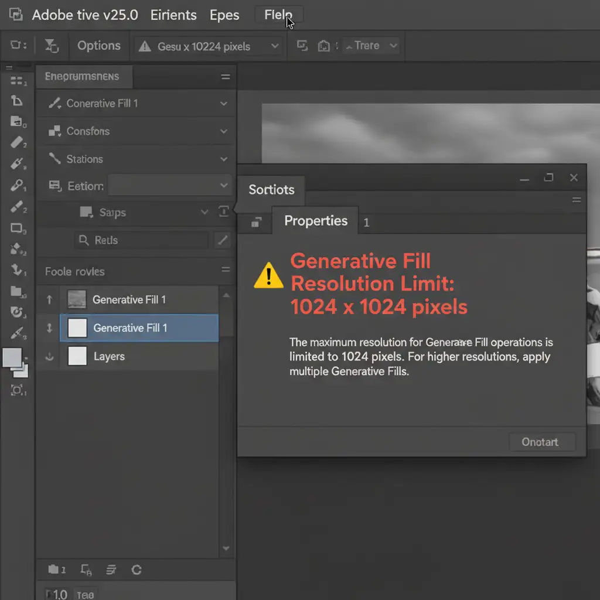Screen dimensions: 600x600
Task: Open the Foole rovies panel menu icon
Action: click(x=225, y=270)
